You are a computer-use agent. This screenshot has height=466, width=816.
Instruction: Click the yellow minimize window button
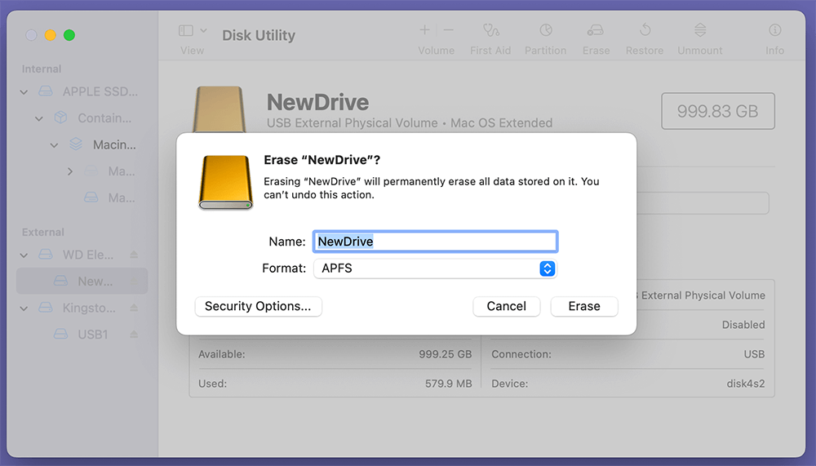51,35
